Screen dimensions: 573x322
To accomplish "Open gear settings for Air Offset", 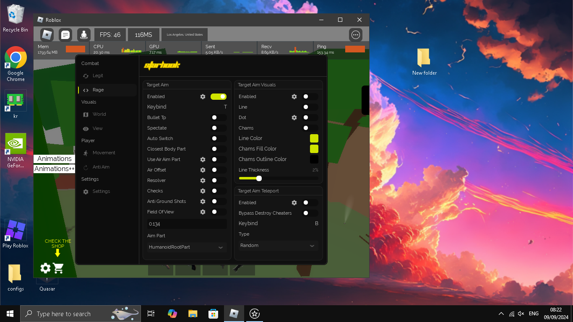I will (x=203, y=170).
